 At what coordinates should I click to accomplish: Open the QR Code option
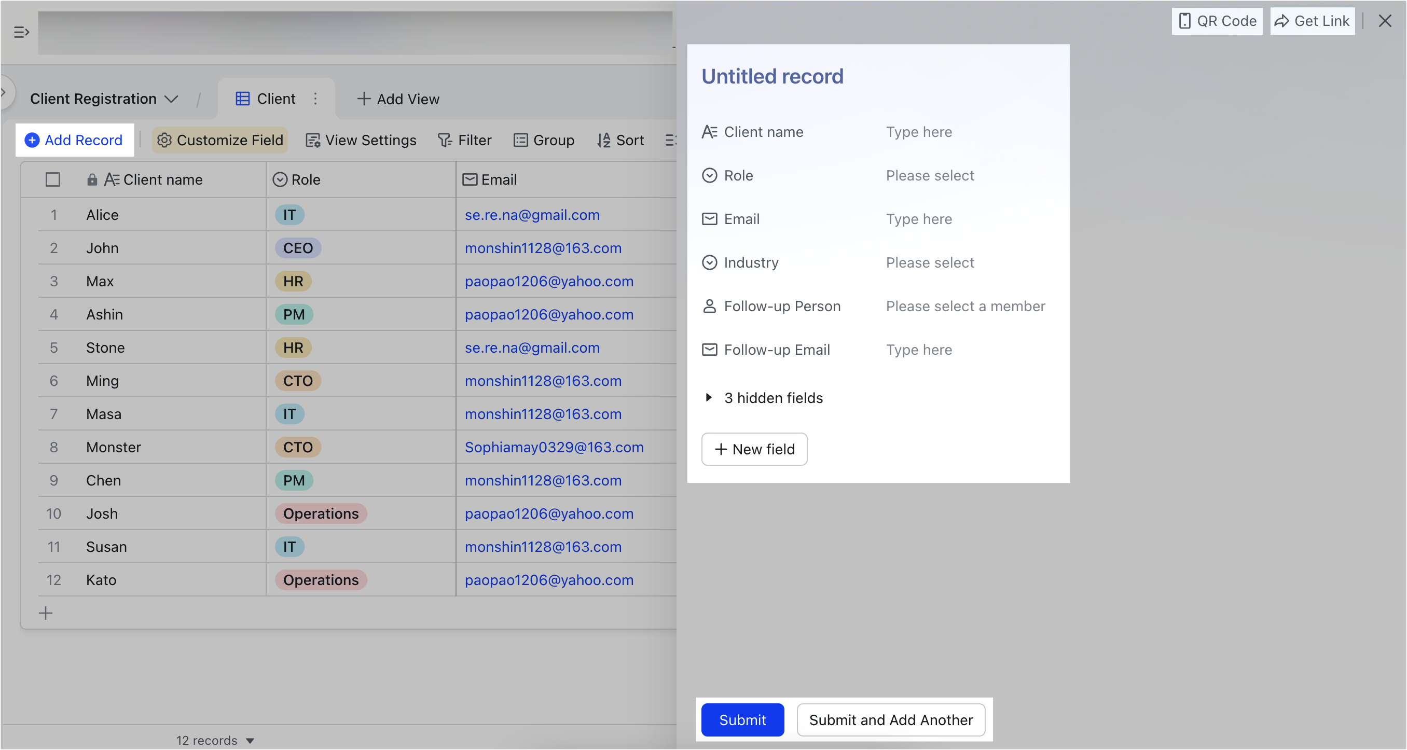pos(1217,21)
